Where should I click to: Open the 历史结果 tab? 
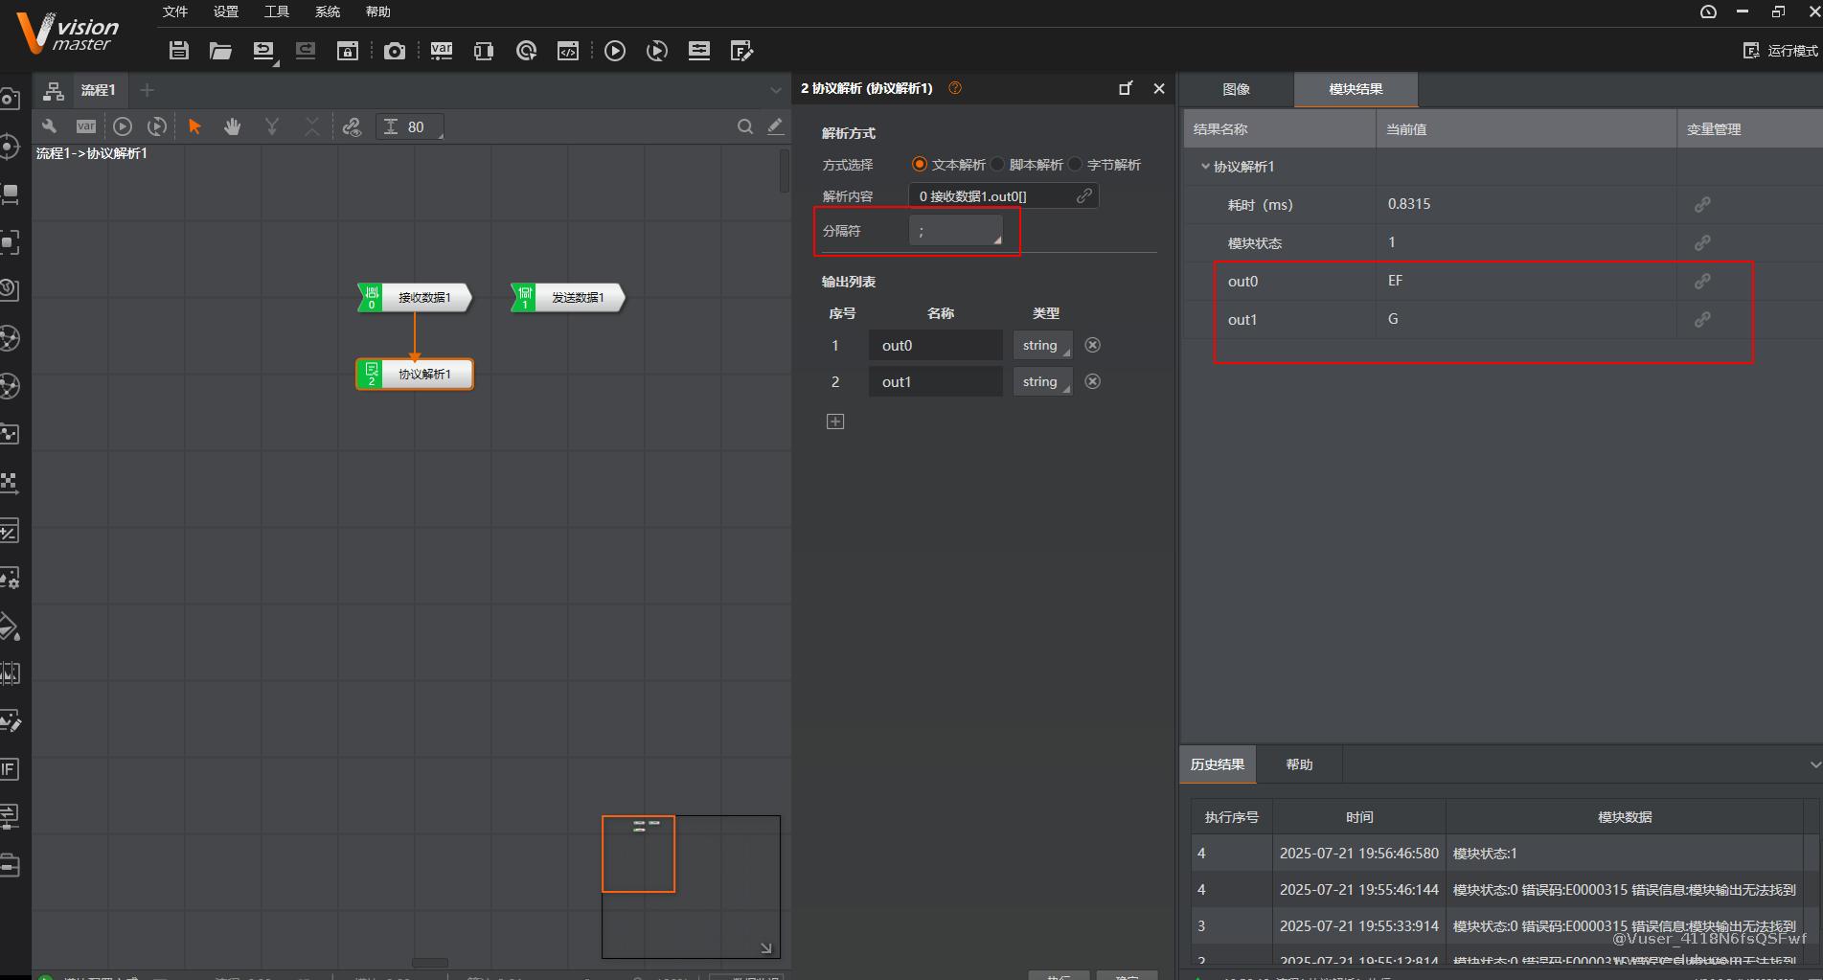coord(1218,764)
